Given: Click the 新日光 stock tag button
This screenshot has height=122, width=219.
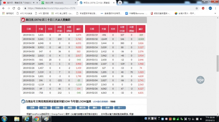Looking at the screenshot, I should pyautogui.click(x=82, y=108).
